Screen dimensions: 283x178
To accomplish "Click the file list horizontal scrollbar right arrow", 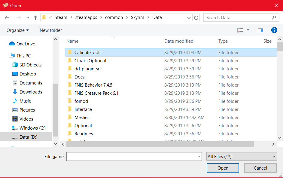I will coord(273,144).
